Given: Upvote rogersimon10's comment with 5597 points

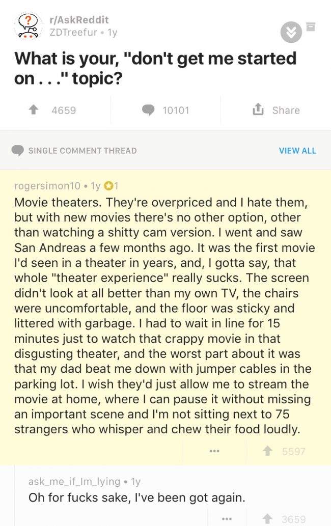Looking at the screenshot, I should click(x=267, y=451).
